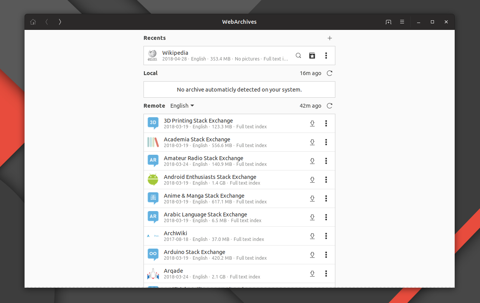
Task: Open Wikipedia entry's more options menu
Action: pos(326,56)
